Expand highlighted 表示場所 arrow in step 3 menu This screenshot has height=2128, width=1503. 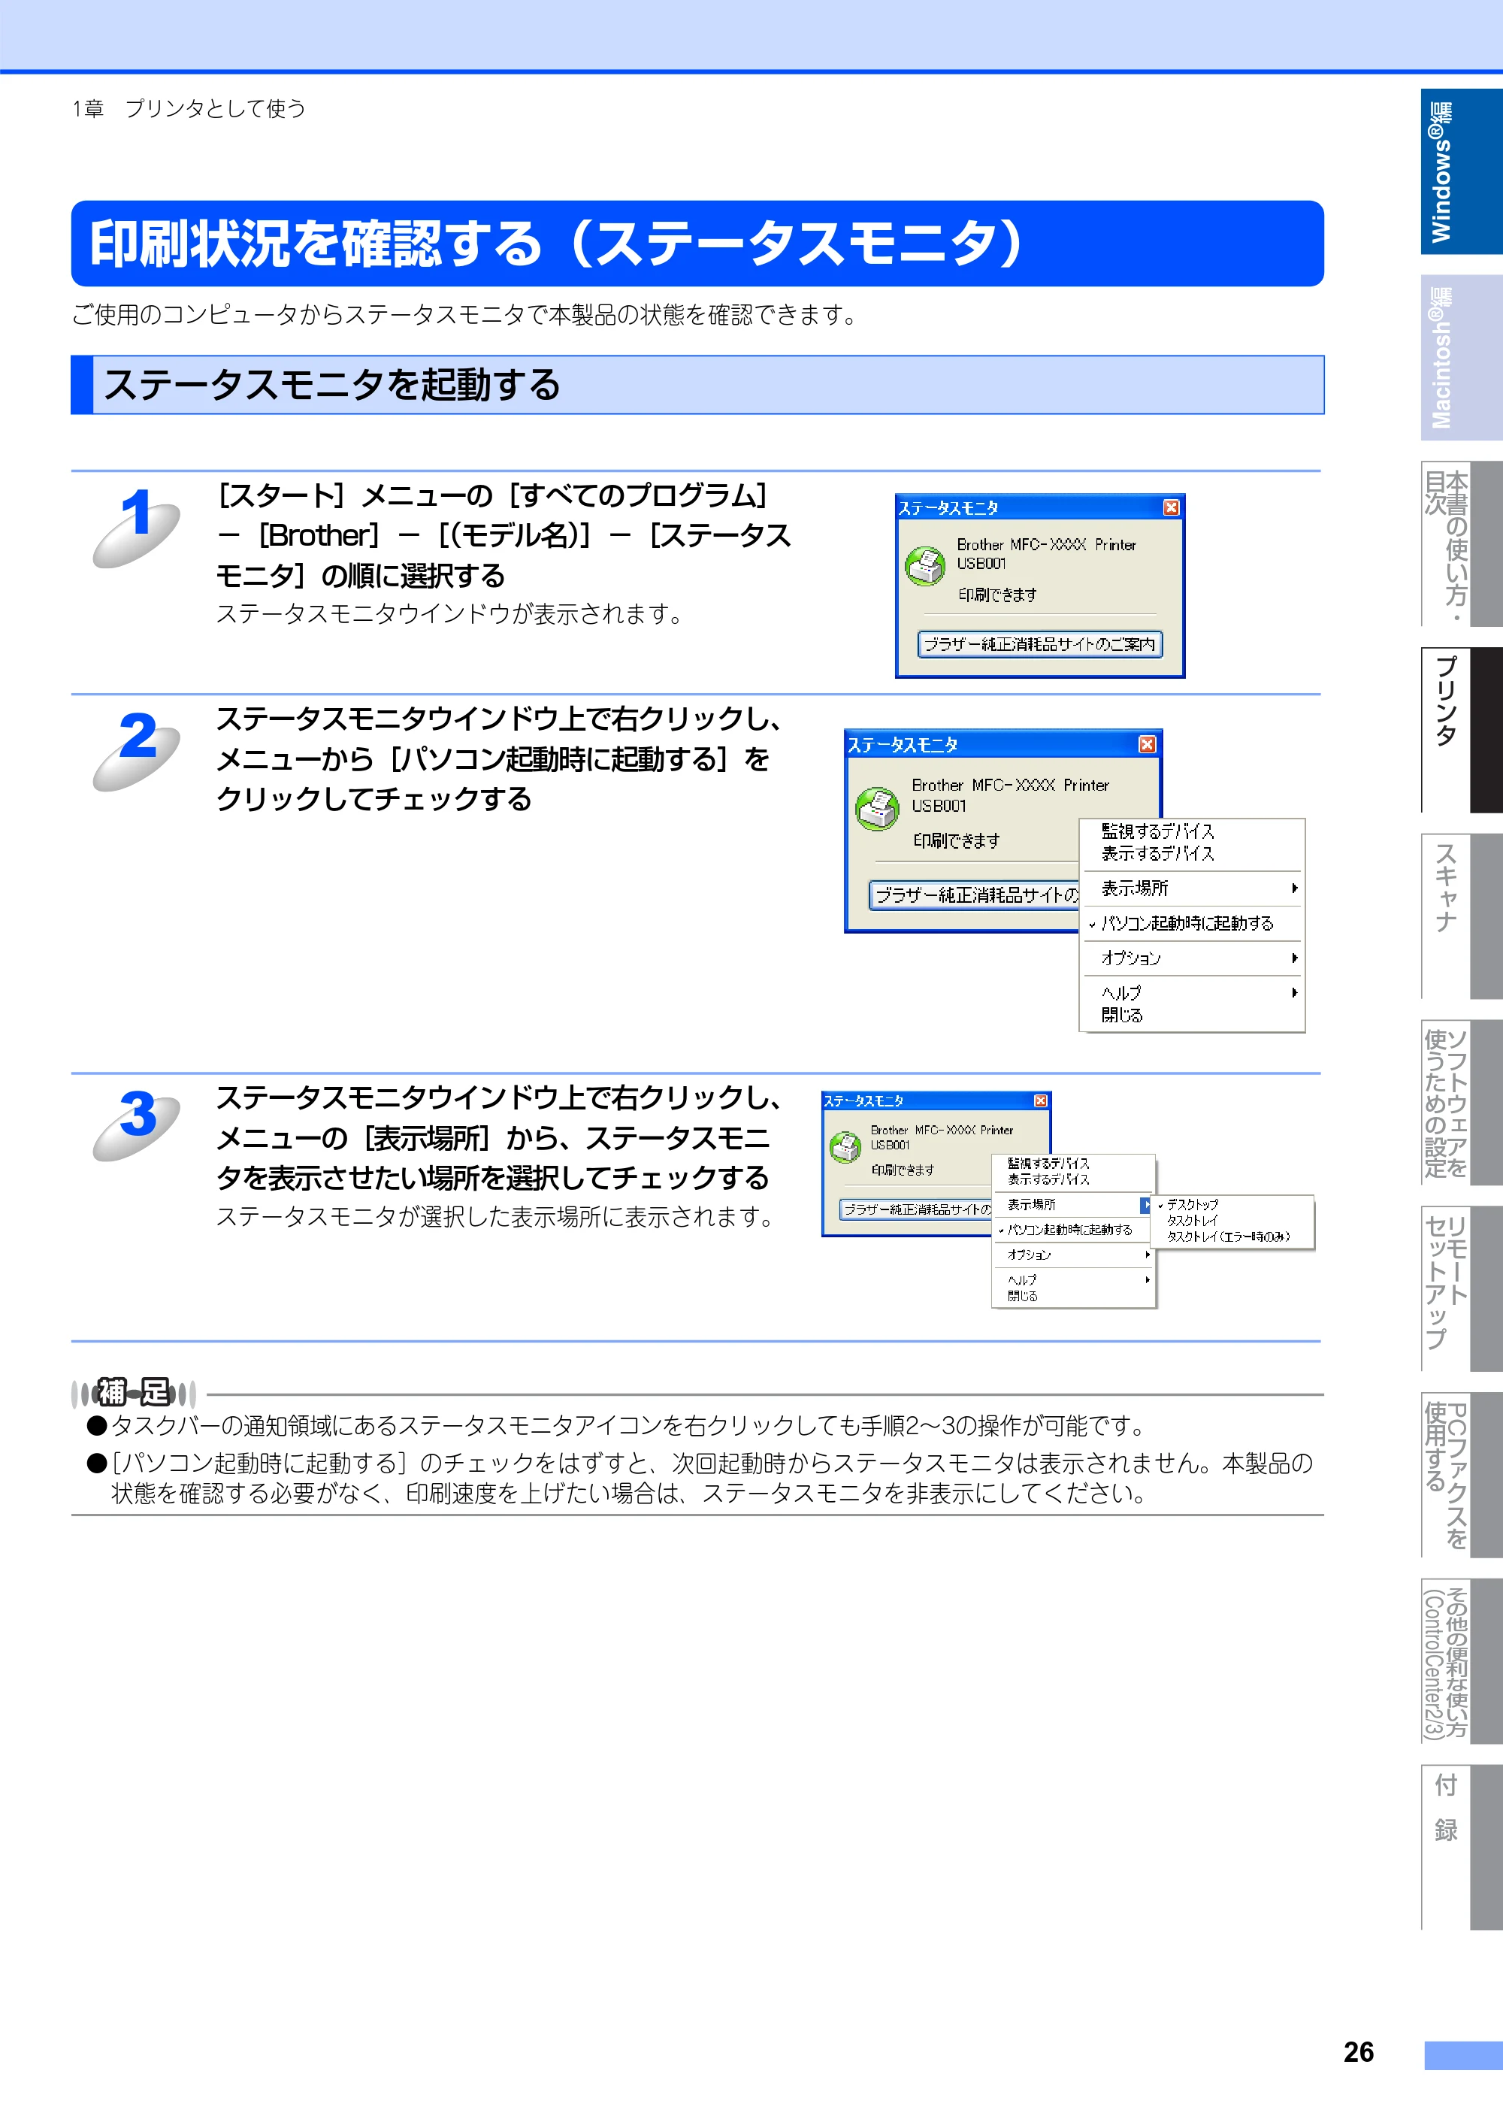1146,1205
